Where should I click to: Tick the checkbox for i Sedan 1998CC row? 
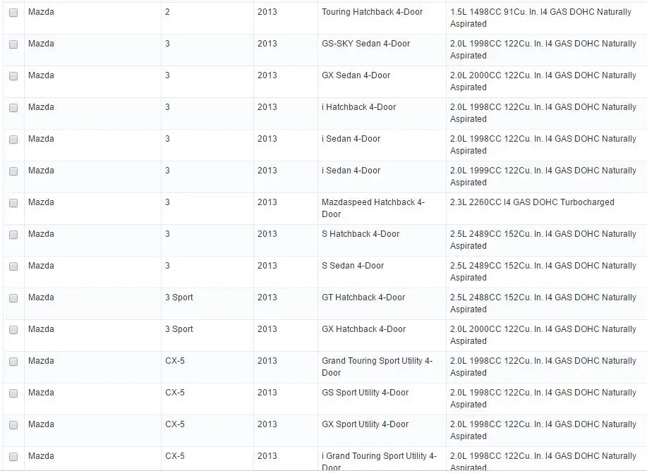[x=13, y=140]
